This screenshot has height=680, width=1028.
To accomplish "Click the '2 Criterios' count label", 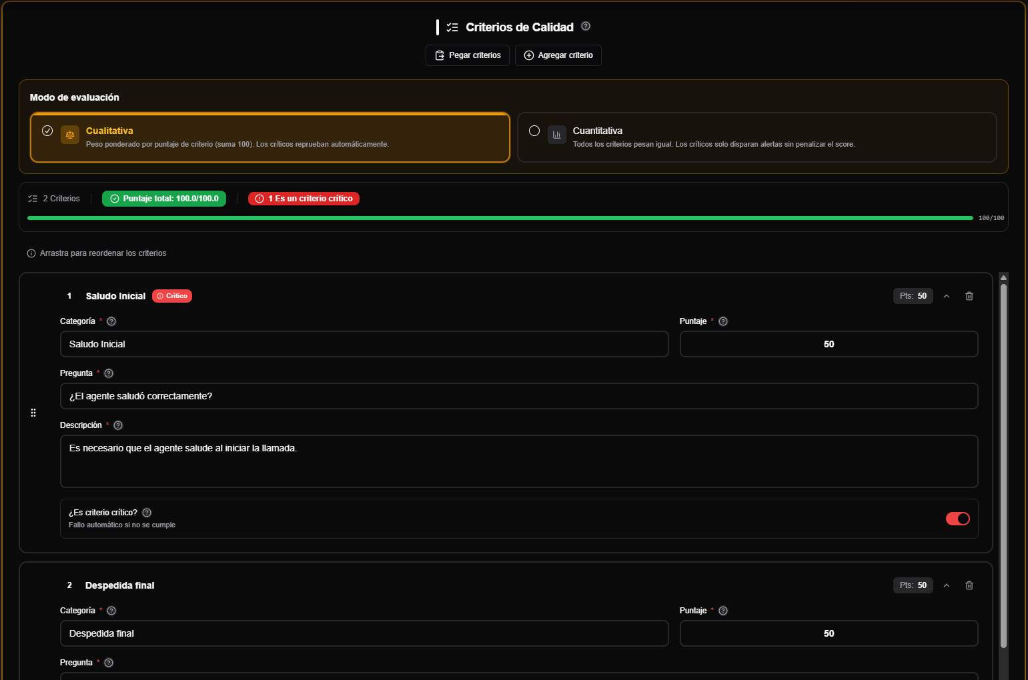I will 61,199.
